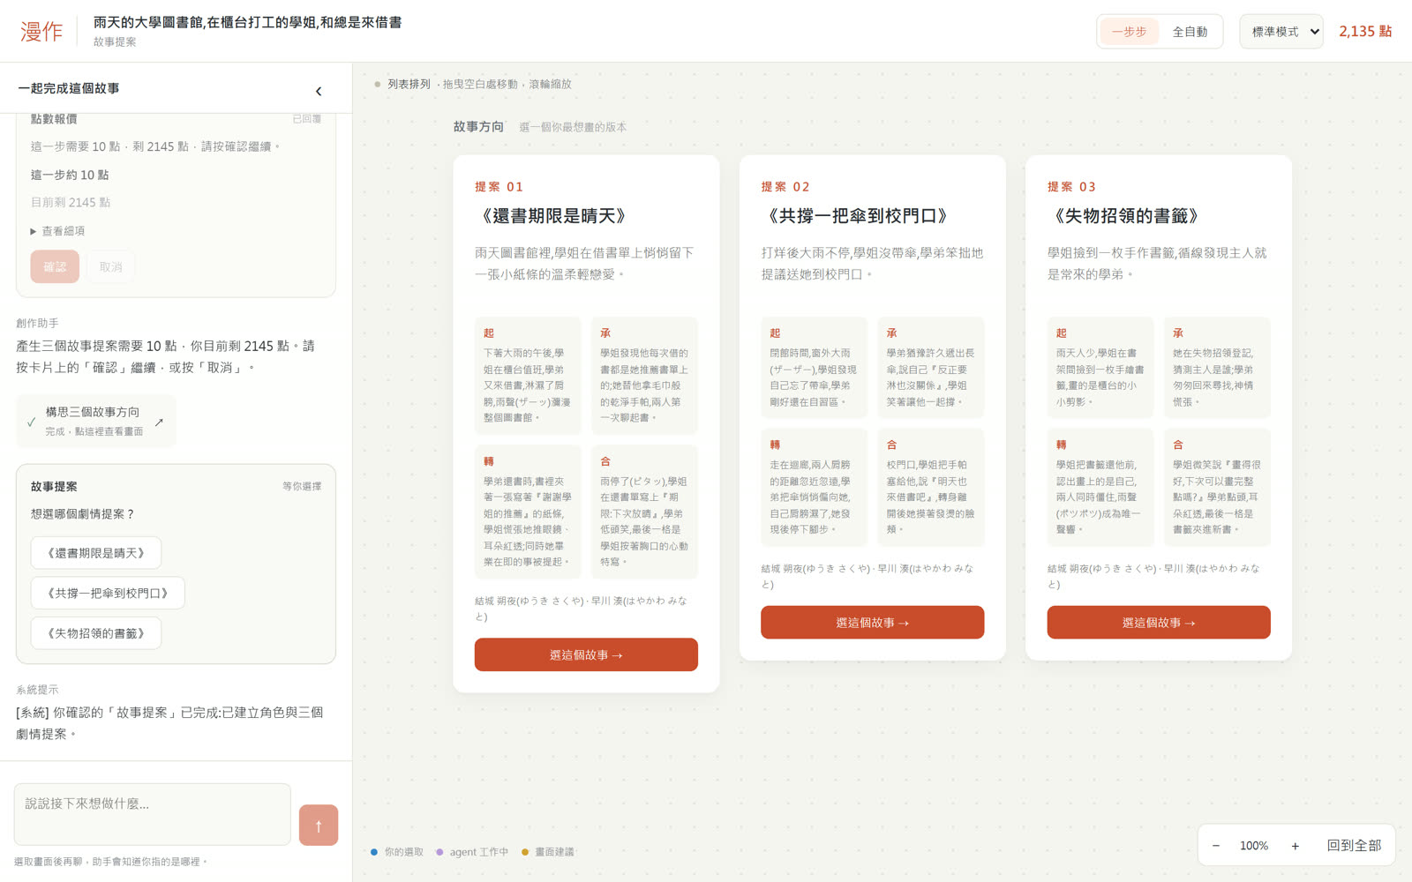1412x882 pixels.
Task: Switch to 一步步 mode
Action: tap(1129, 32)
